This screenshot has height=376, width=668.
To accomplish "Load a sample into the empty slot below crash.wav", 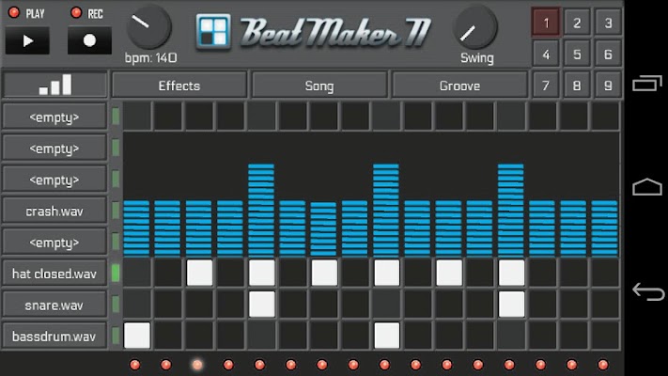I will [x=54, y=243].
